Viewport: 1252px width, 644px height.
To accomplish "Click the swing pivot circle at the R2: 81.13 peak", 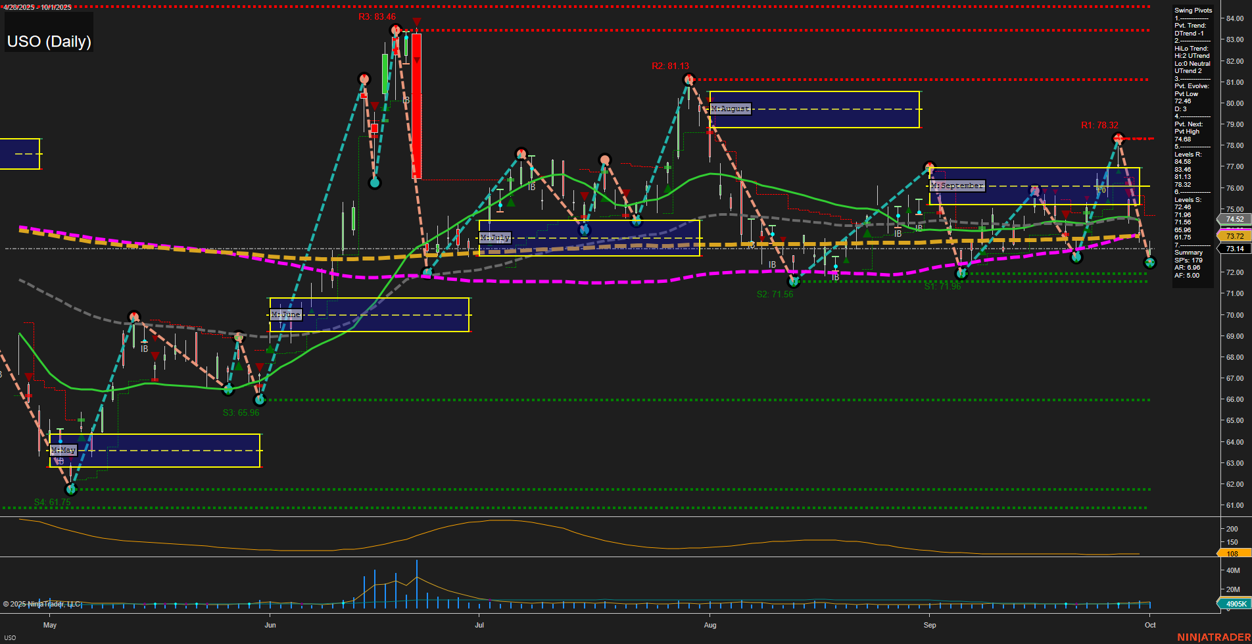I will (x=688, y=78).
